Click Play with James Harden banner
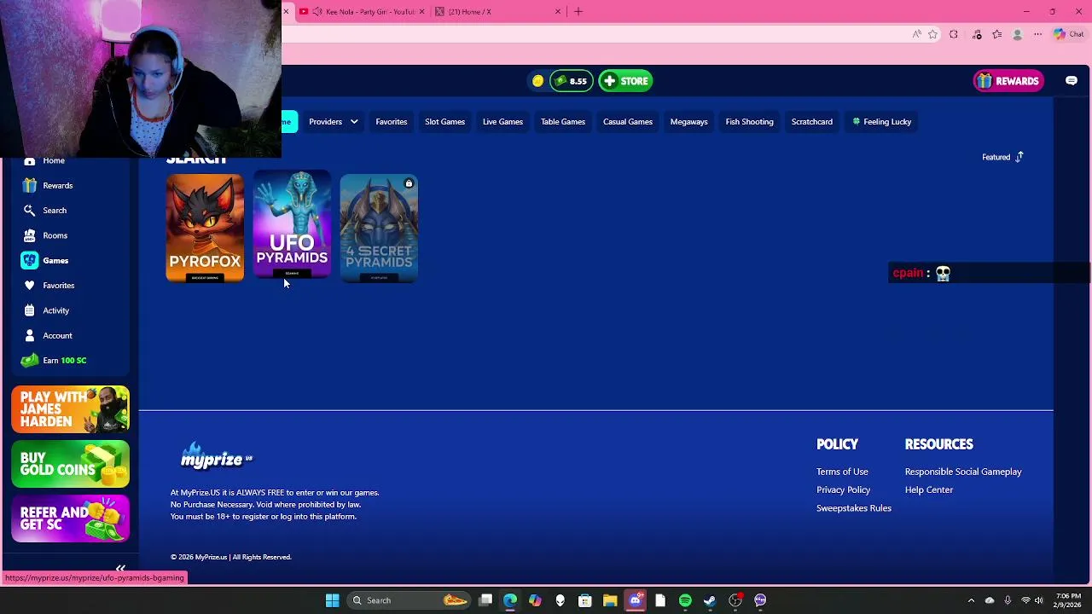Viewport: 1092px width, 614px height. point(71,409)
